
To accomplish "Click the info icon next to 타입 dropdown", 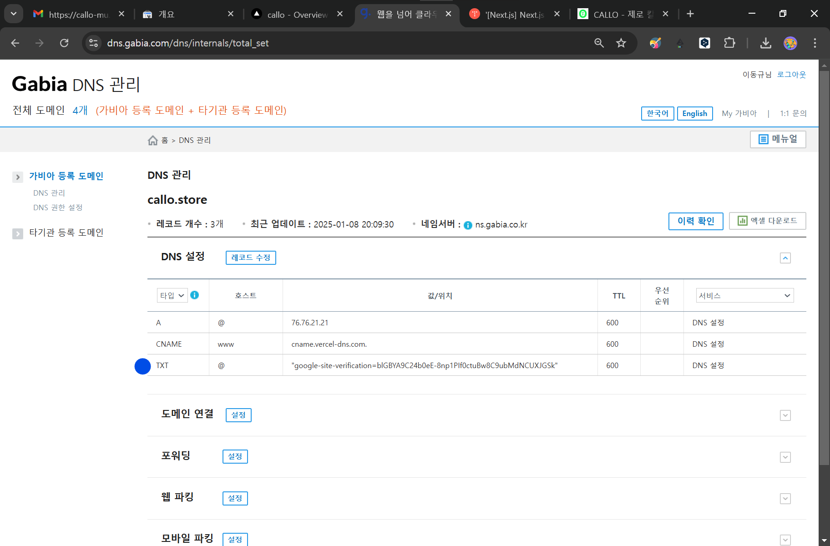I will point(194,295).
